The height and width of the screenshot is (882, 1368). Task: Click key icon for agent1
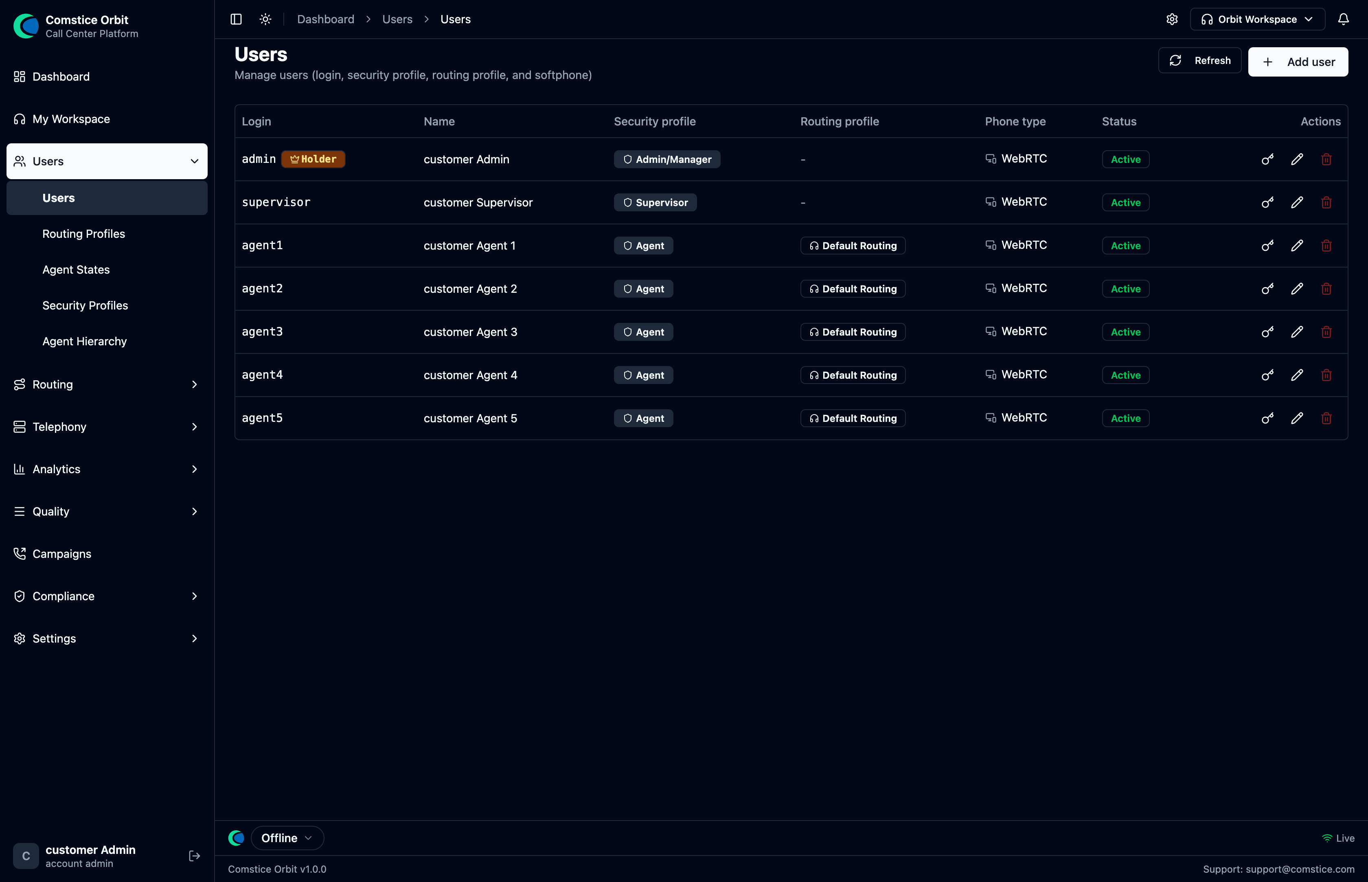1267,246
